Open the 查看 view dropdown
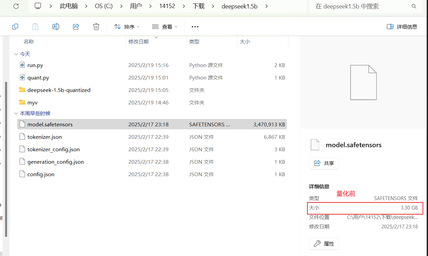Image resolution: width=428 pixels, height=256 pixels. [x=165, y=27]
